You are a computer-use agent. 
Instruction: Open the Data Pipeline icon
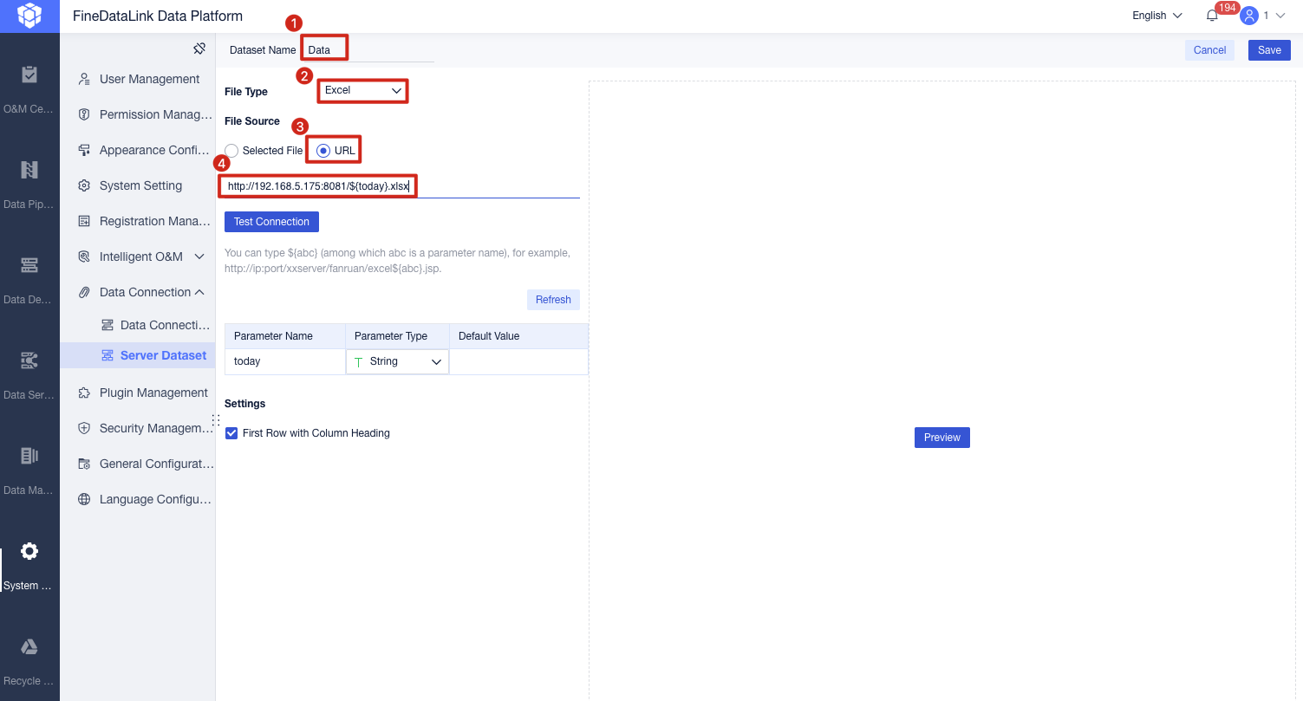coord(29,170)
